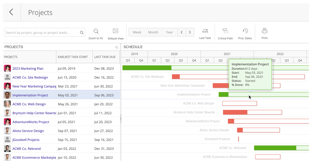Click avatar beside 2023 Marketing Plan
Viewport: 312px width, 165px height.
[x=7, y=68]
